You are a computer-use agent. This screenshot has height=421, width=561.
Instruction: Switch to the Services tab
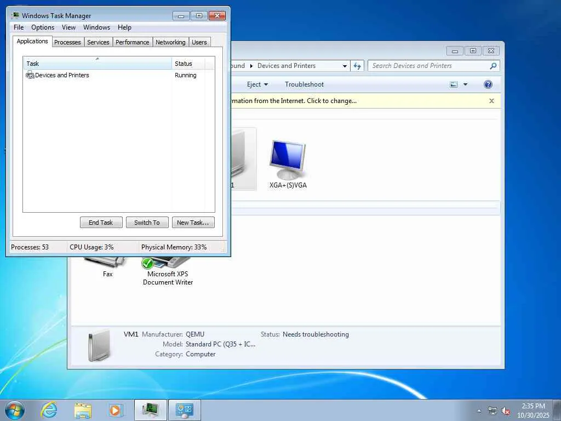click(x=98, y=42)
